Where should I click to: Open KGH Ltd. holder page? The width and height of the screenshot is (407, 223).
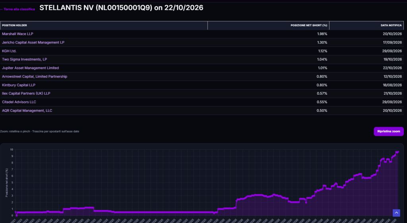coord(10,51)
